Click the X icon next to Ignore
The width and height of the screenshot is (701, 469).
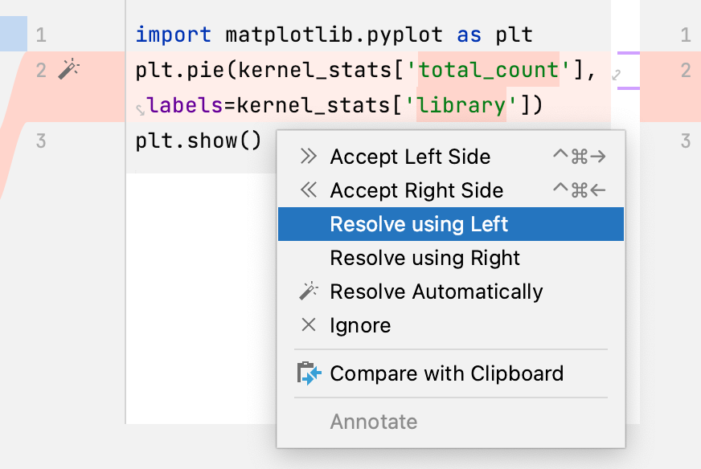click(x=307, y=324)
